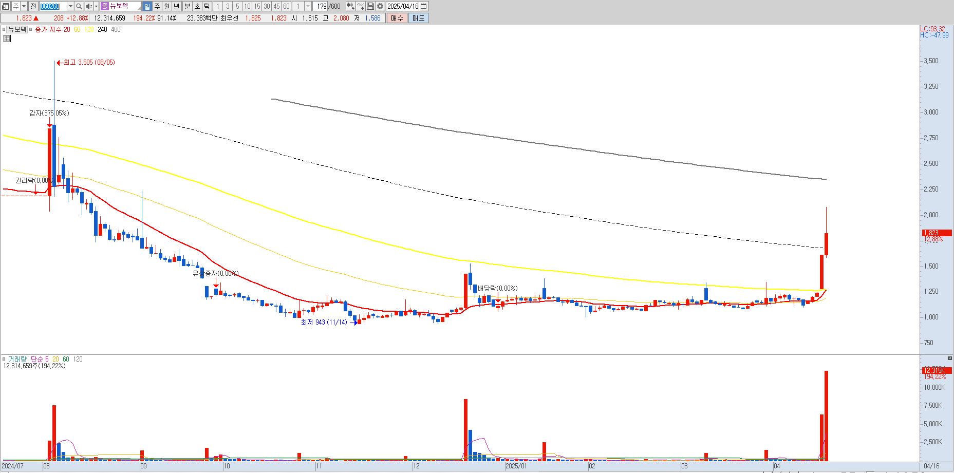Click the red 종가 지수 20 legend label

(52, 29)
